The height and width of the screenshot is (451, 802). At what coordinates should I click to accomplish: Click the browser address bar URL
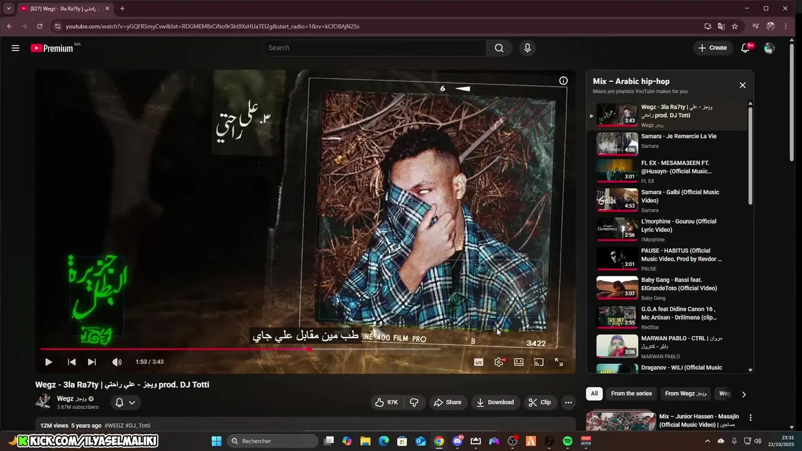pyautogui.click(x=212, y=26)
